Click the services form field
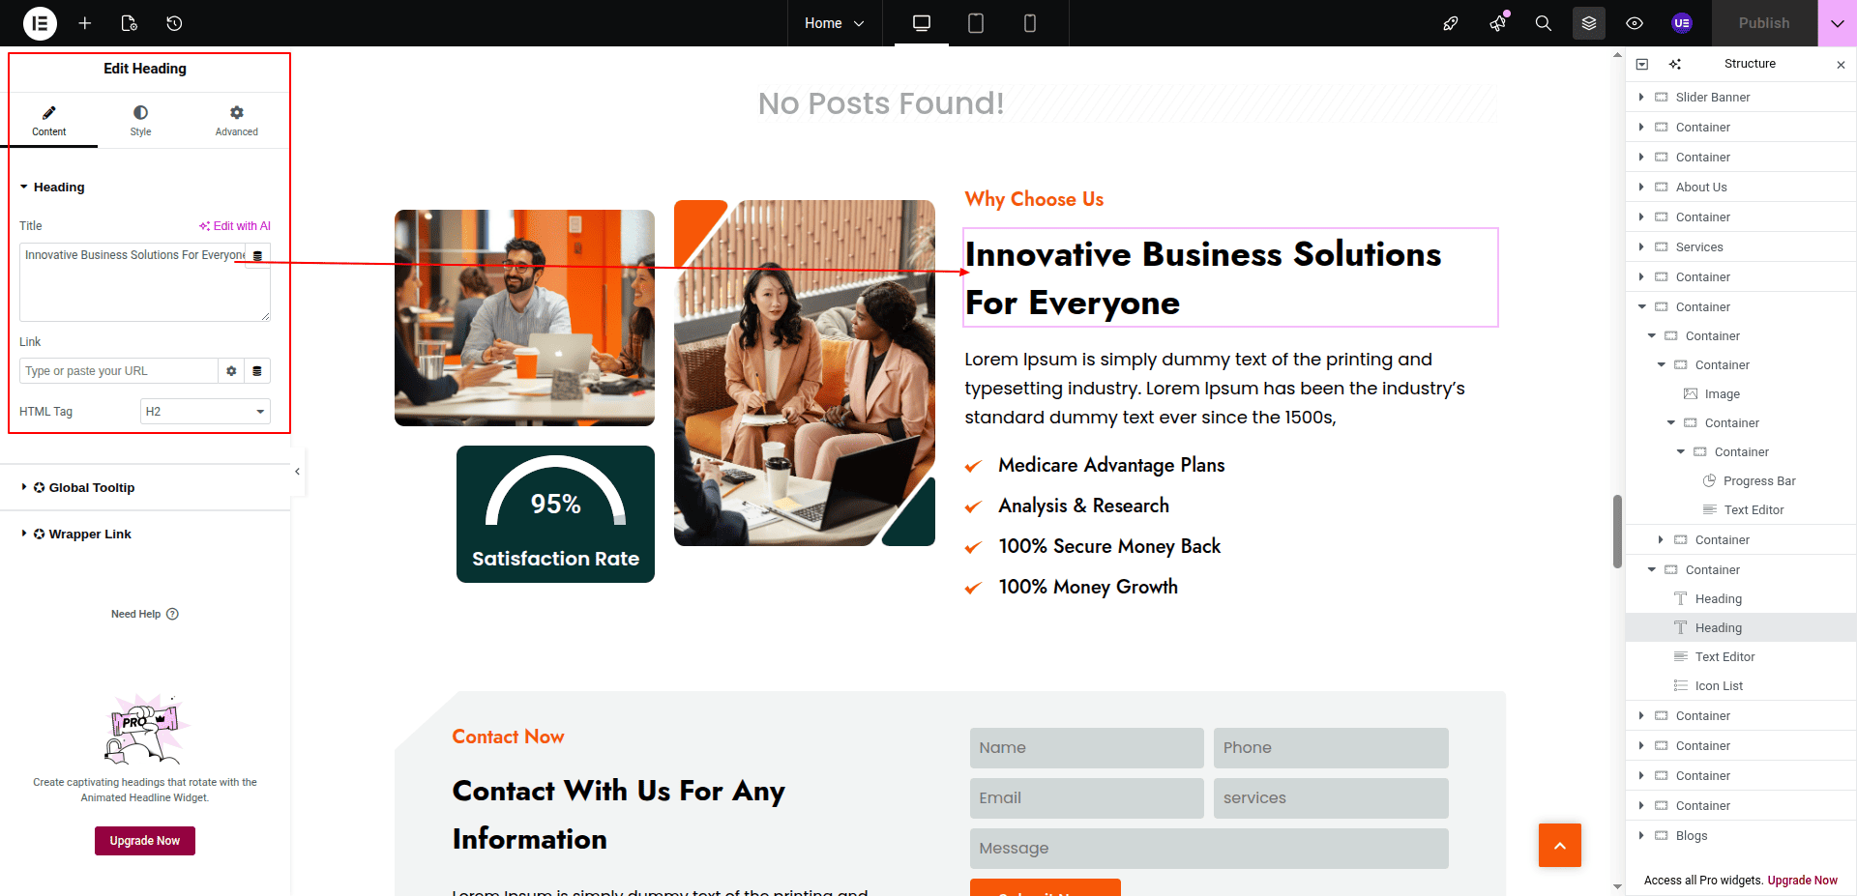1857x896 pixels. click(1331, 798)
